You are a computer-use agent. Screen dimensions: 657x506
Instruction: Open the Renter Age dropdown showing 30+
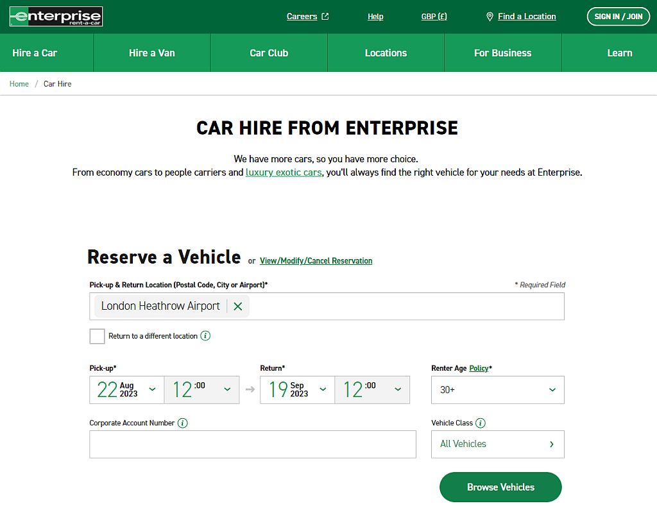[497, 389]
